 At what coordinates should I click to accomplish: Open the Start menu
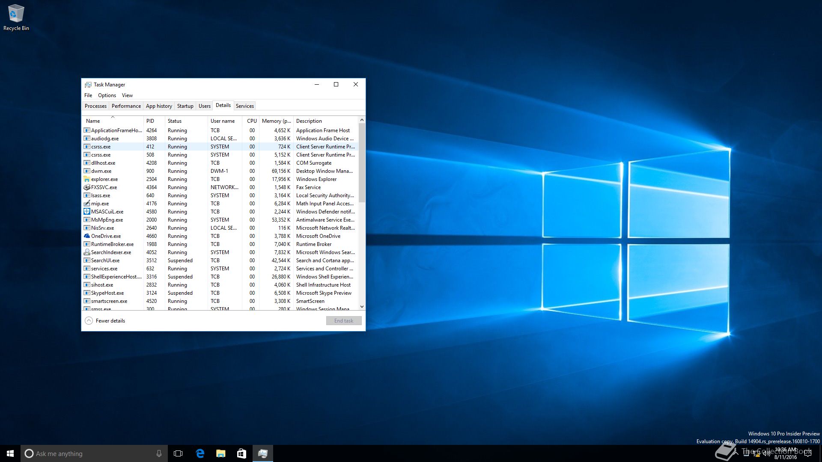coord(10,453)
